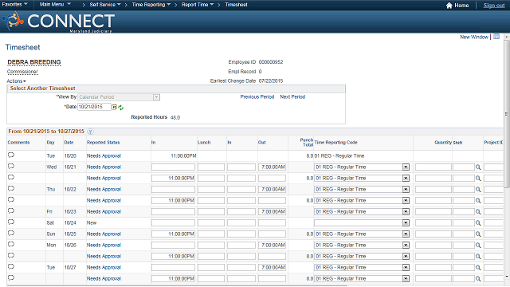The width and height of the screenshot is (510, 287).
Task: Click the Commissioner job title text
Action: [x=22, y=72]
